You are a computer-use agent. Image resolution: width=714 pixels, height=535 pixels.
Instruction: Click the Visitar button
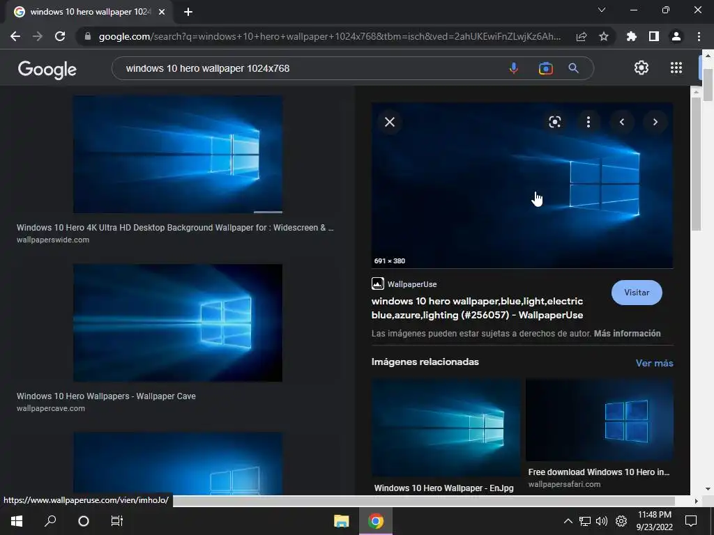pos(637,293)
